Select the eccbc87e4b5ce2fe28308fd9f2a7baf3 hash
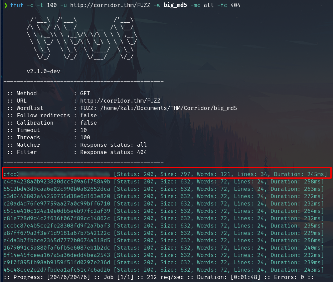333x282 pixels. click(57, 226)
